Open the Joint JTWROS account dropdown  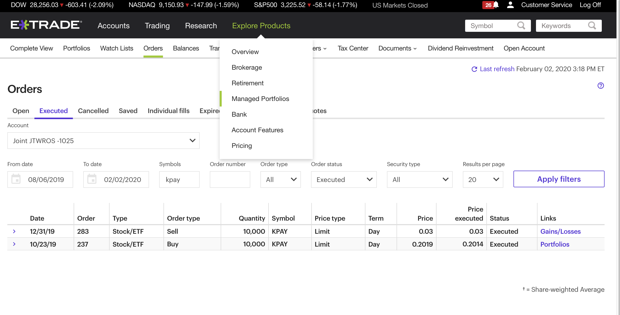tap(103, 141)
